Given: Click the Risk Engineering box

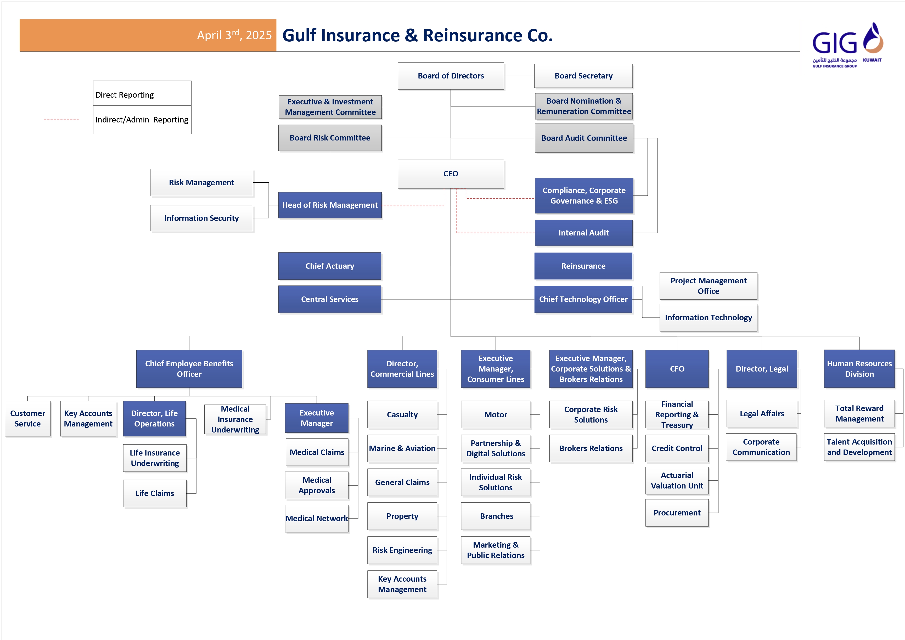Looking at the screenshot, I should click(x=402, y=550).
